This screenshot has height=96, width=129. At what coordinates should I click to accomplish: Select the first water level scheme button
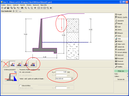click(12, 64)
